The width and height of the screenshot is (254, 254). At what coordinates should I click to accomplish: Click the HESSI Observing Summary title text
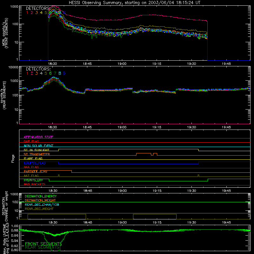[x=135, y=3]
